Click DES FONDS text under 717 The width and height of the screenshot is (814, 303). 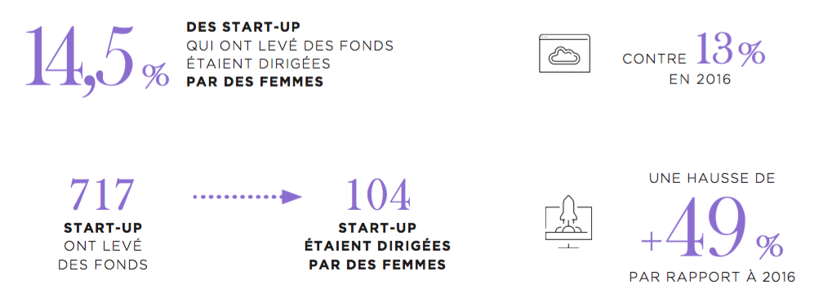point(103,265)
